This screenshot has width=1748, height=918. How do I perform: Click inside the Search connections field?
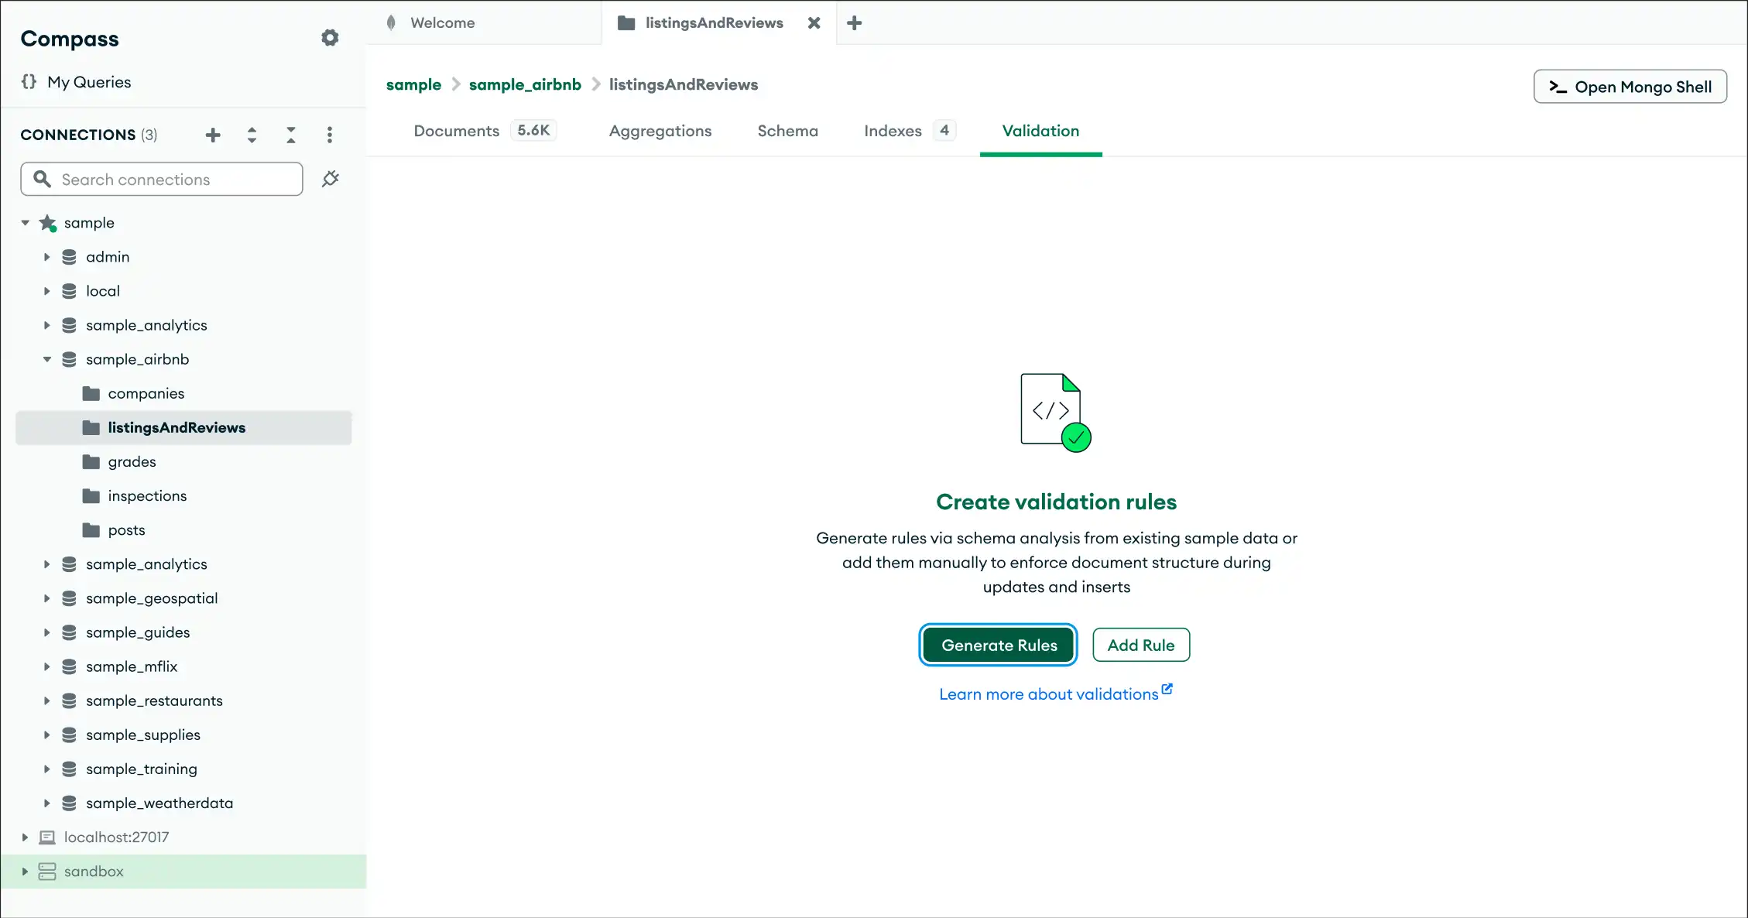[x=161, y=179]
